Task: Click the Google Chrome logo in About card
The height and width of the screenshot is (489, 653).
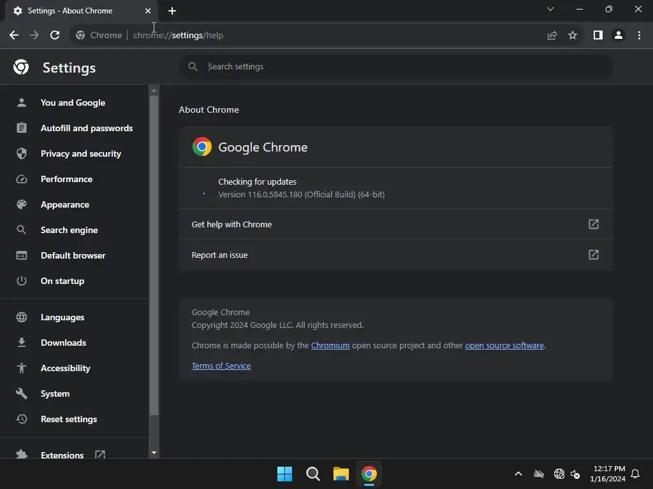Action: (x=202, y=146)
